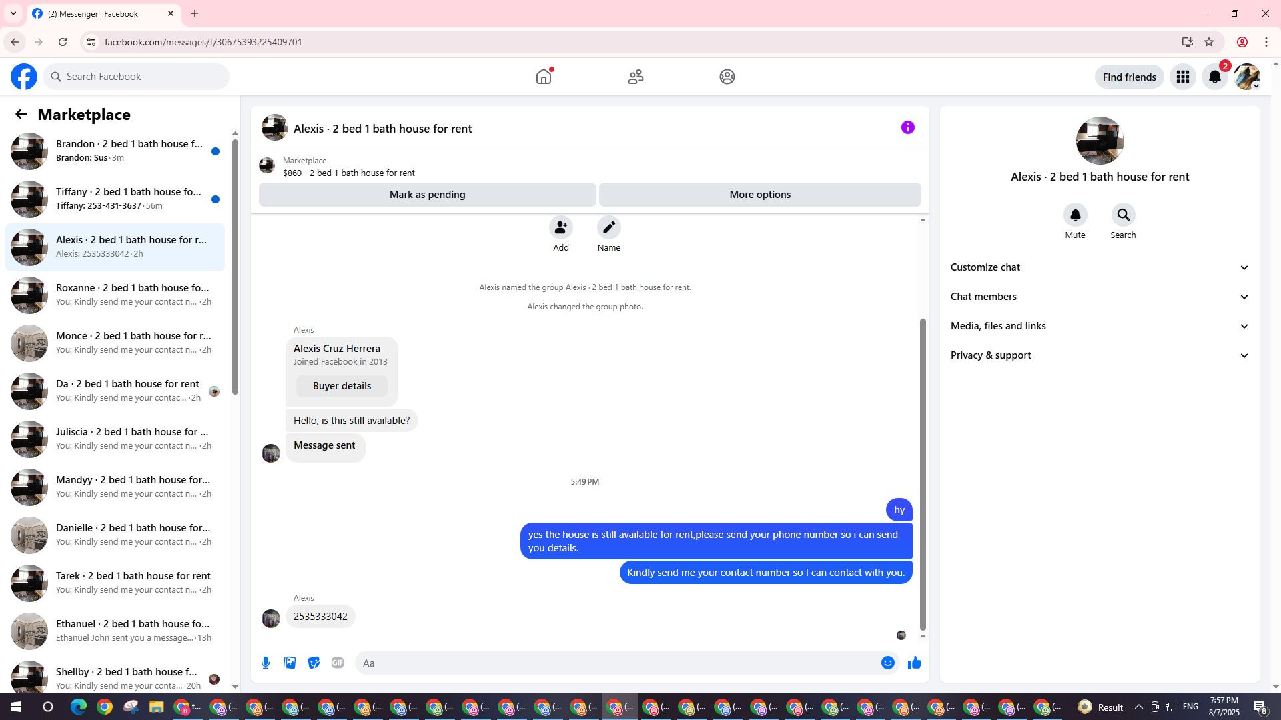
Task: Open Tarek conversation in list
Action: click(x=115, y=583)
